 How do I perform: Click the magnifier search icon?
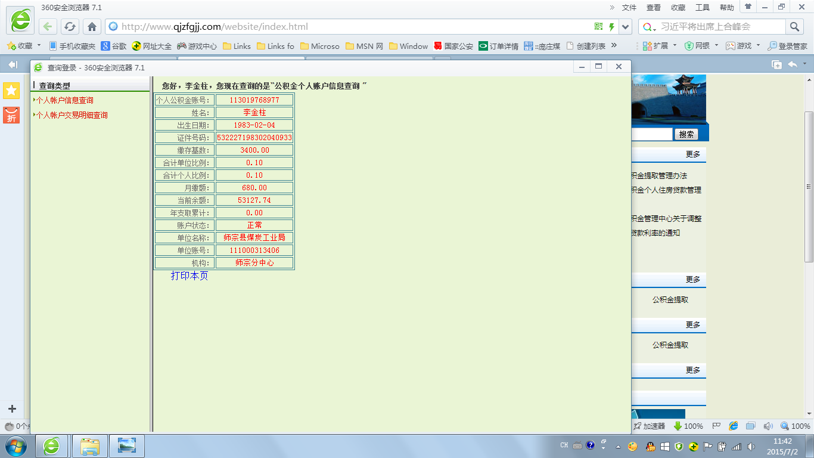[794, 27]
